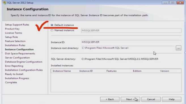
Task: Select the Default instance radio button
Action: click(x=52, y=25)
